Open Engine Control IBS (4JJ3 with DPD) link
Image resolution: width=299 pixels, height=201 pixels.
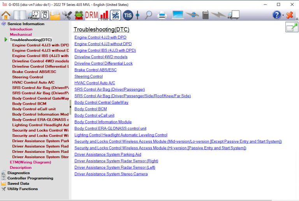tap(105, 50)
